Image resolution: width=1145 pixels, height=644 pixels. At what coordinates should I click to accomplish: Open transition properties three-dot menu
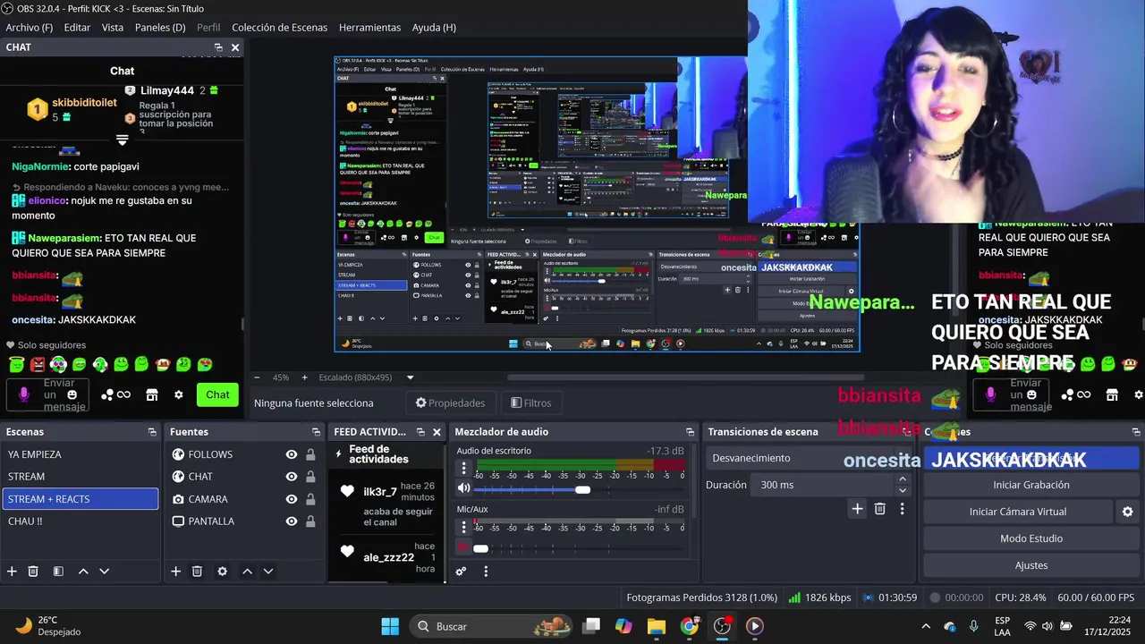[902, 509]
